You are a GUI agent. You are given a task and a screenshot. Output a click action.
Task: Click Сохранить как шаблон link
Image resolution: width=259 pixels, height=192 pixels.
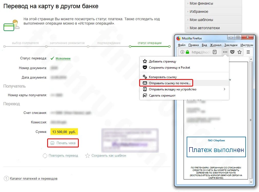tap(109, 156)
